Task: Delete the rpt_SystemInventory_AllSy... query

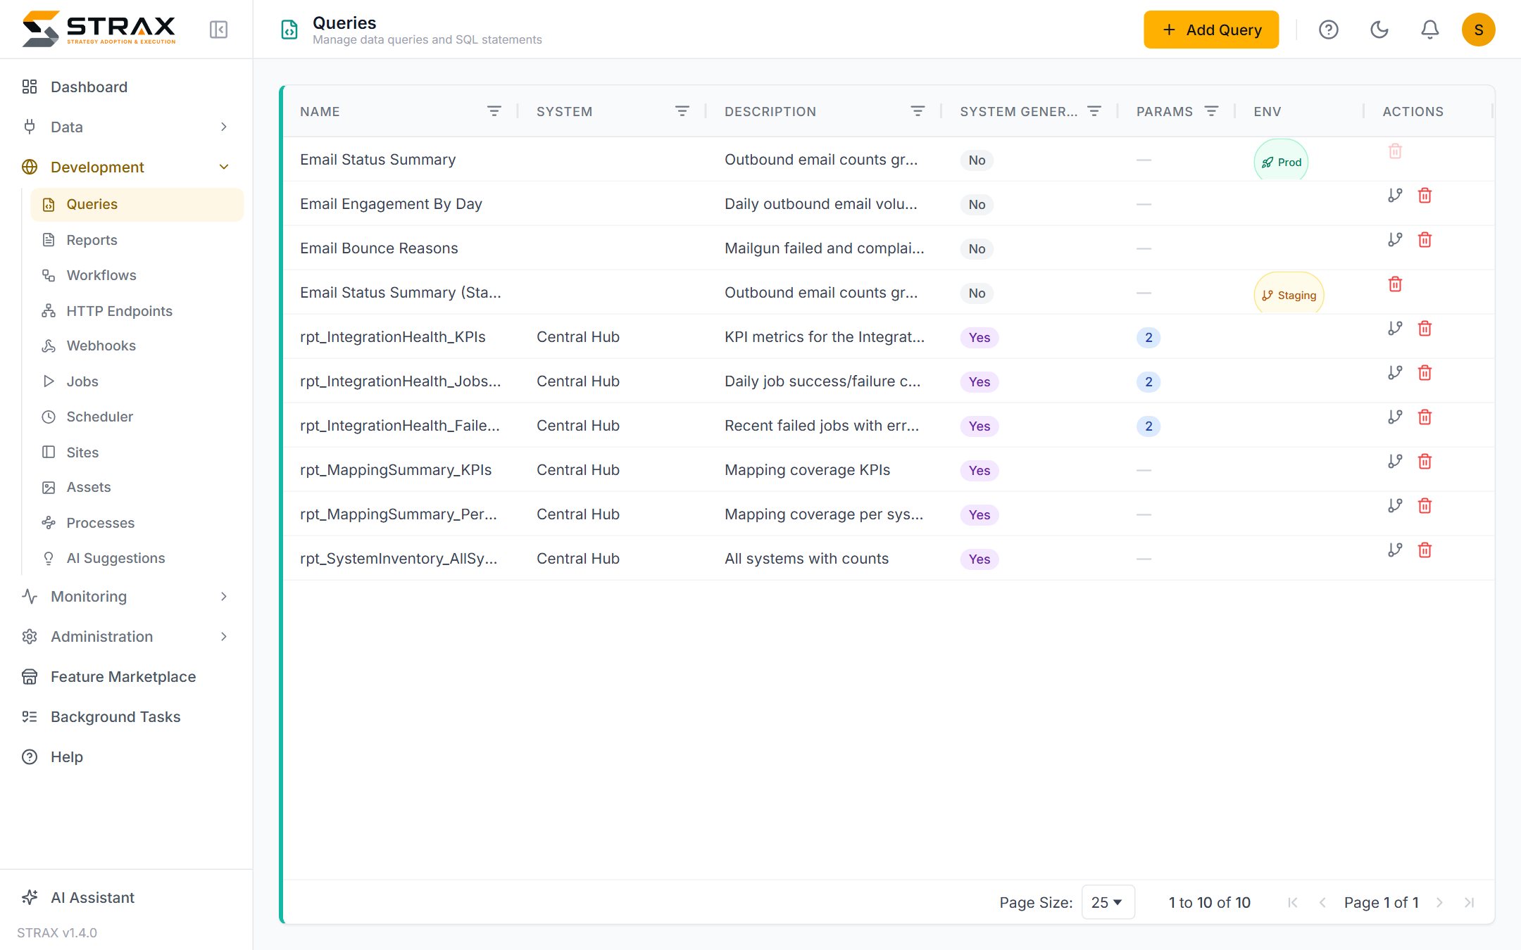Action: point(1425,550)
